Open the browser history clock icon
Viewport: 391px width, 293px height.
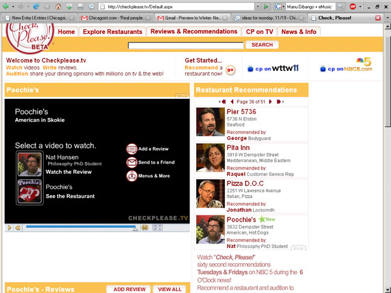91,7
